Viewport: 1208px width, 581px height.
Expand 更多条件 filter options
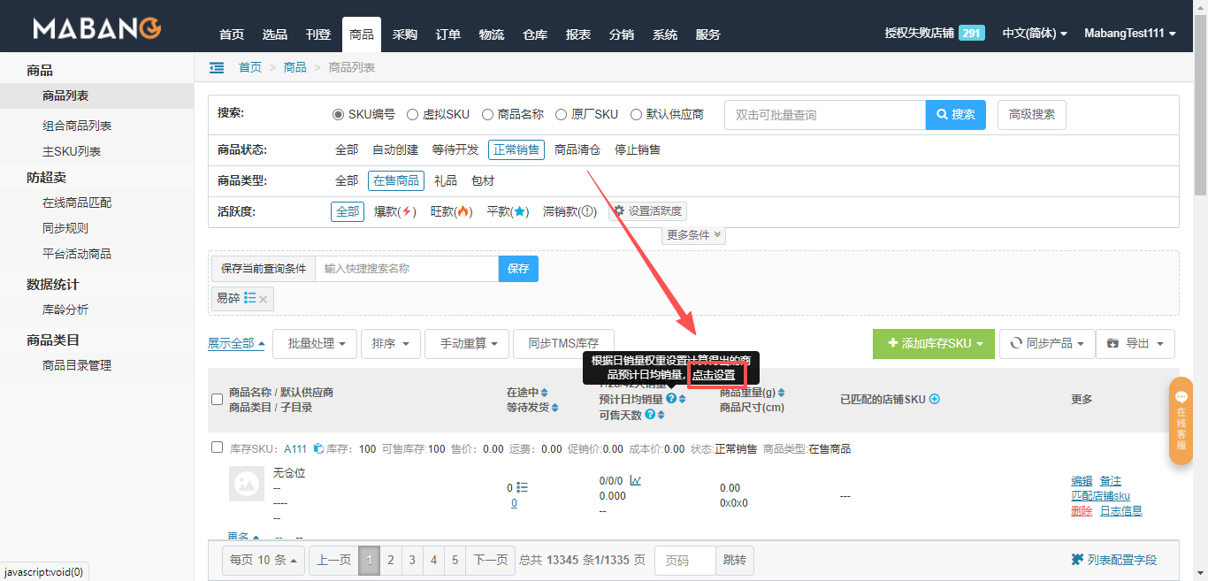point(694,235)
